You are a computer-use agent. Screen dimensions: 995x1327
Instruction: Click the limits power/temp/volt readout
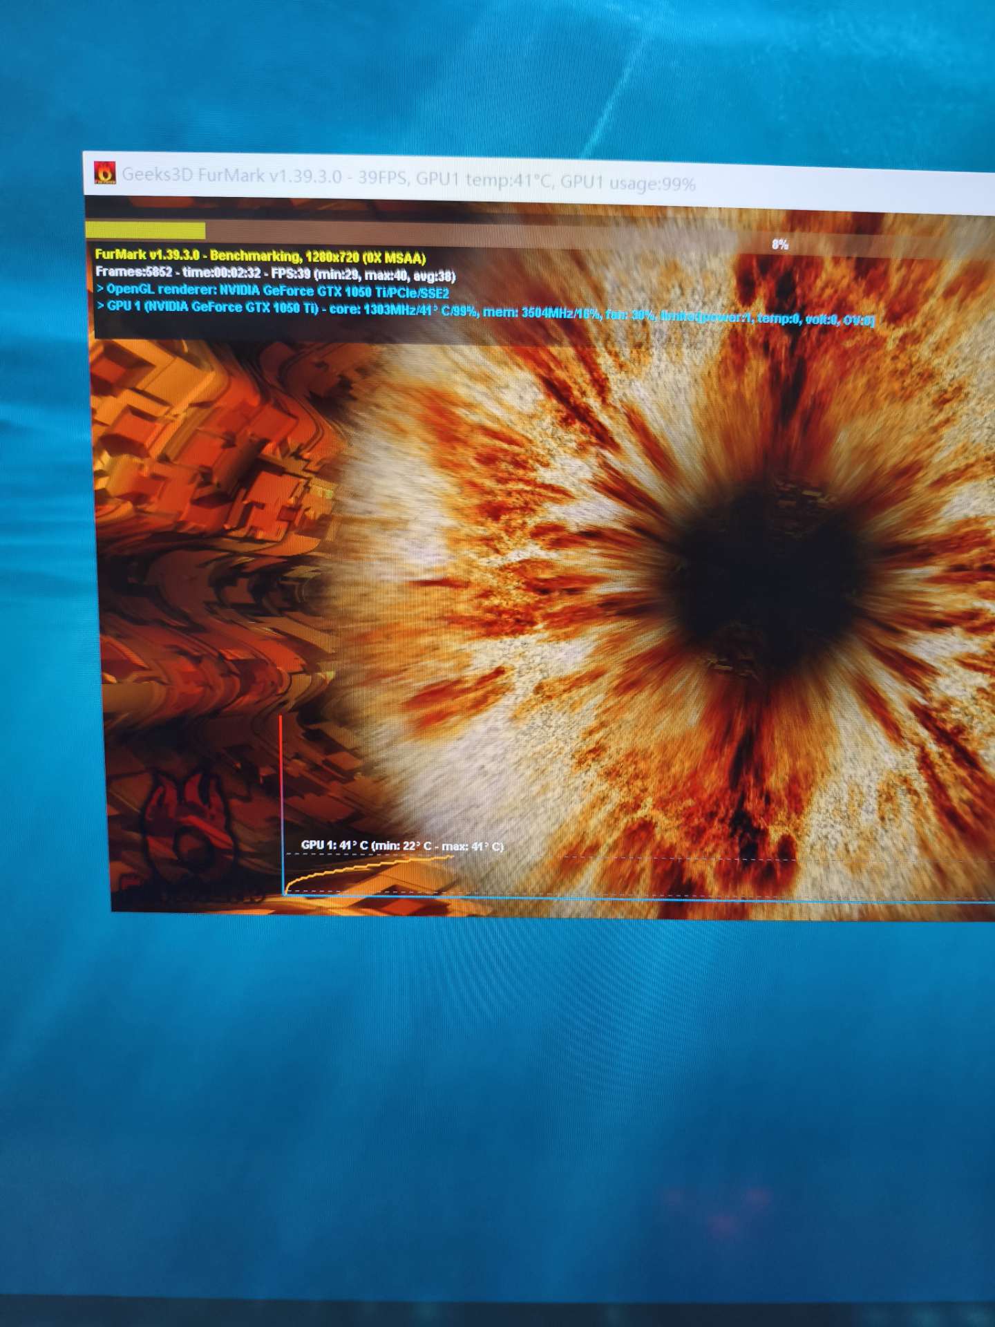767,319
